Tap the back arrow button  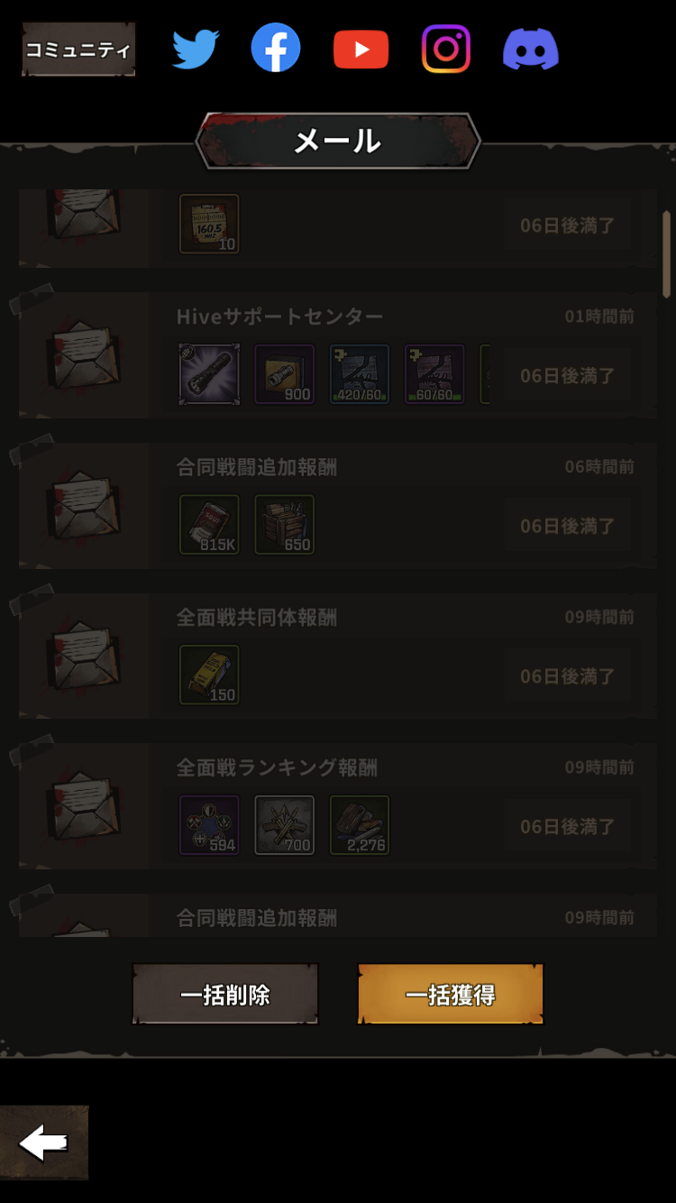tap(44, 1143)
